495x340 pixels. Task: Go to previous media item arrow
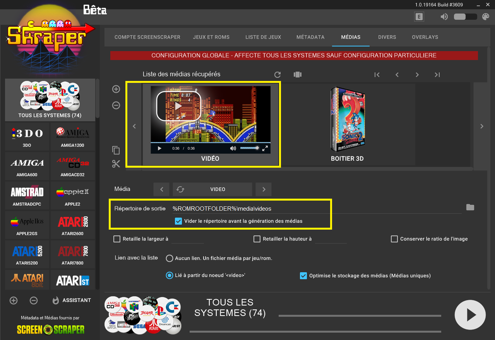click(x=397, y=75)
